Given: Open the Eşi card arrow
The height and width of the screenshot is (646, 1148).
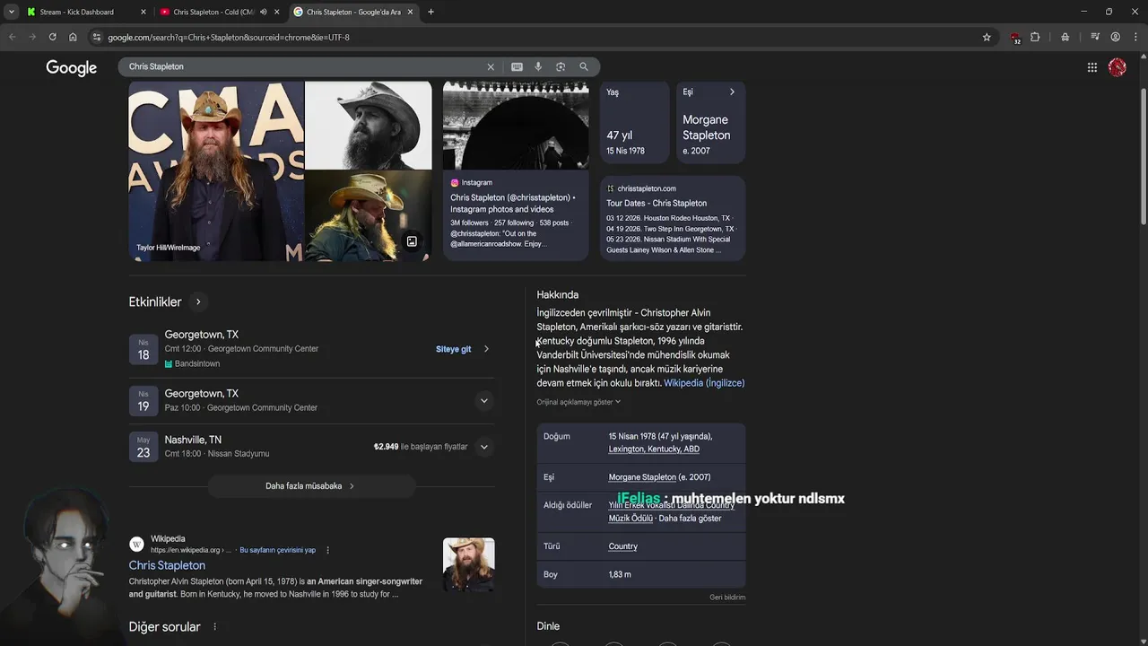Looking at the screenshot, I should [732, 92].
